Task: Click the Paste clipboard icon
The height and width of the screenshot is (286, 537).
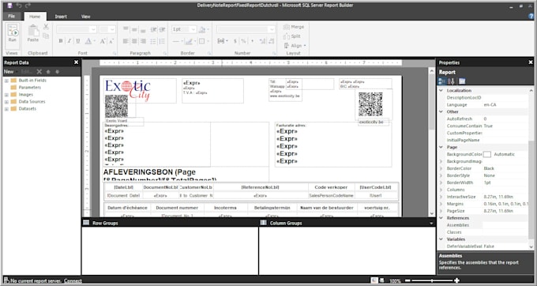Action: click(33, 33)
